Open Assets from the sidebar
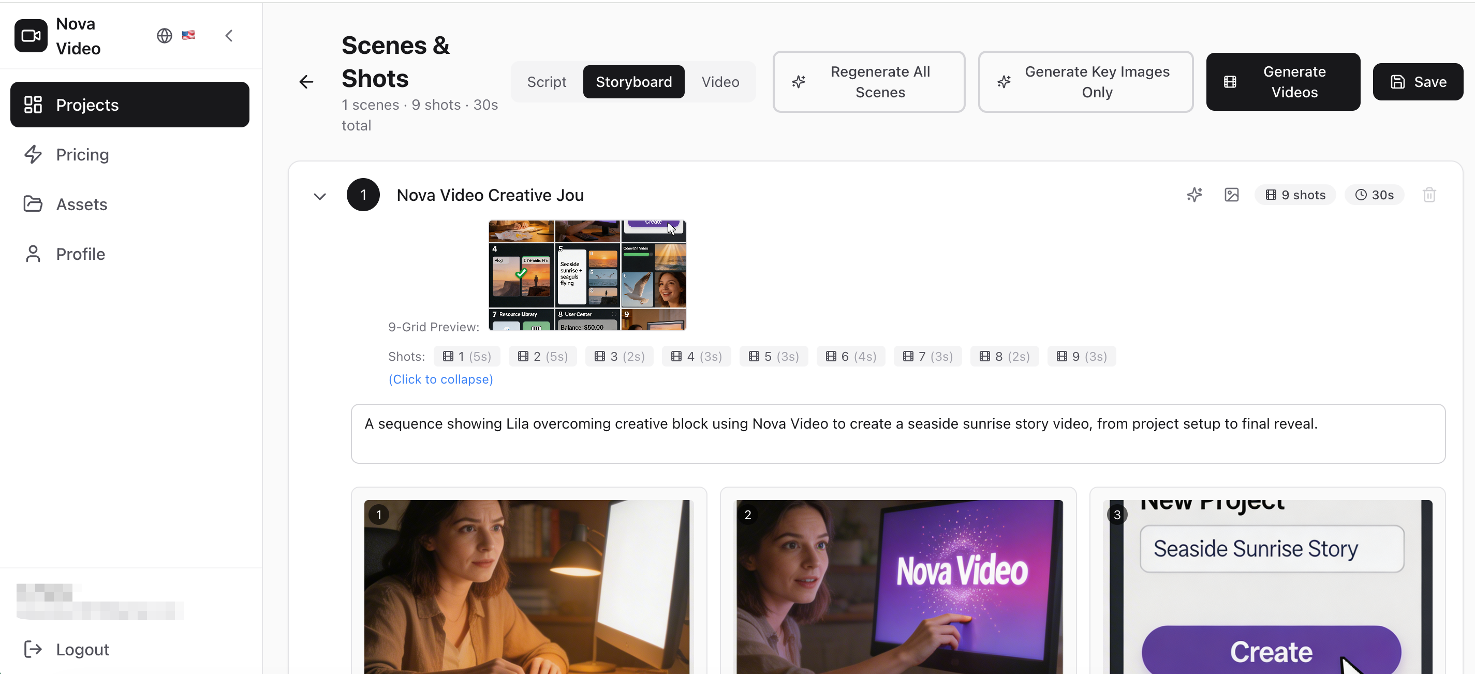The width and height of the screenshot is (1475, 674). (x=82, y=204)
